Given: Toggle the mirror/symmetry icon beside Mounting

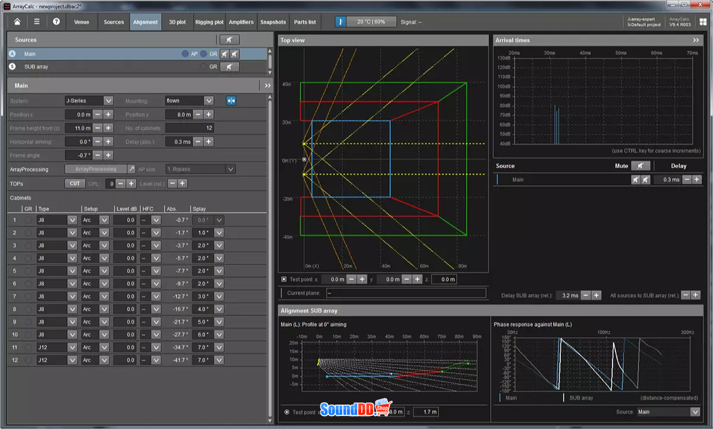Looking at the screenshot, I should tap(231, 101).
